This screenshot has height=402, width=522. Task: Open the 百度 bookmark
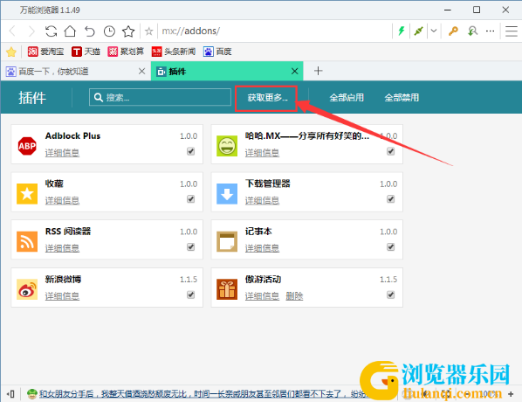(217, 52)
